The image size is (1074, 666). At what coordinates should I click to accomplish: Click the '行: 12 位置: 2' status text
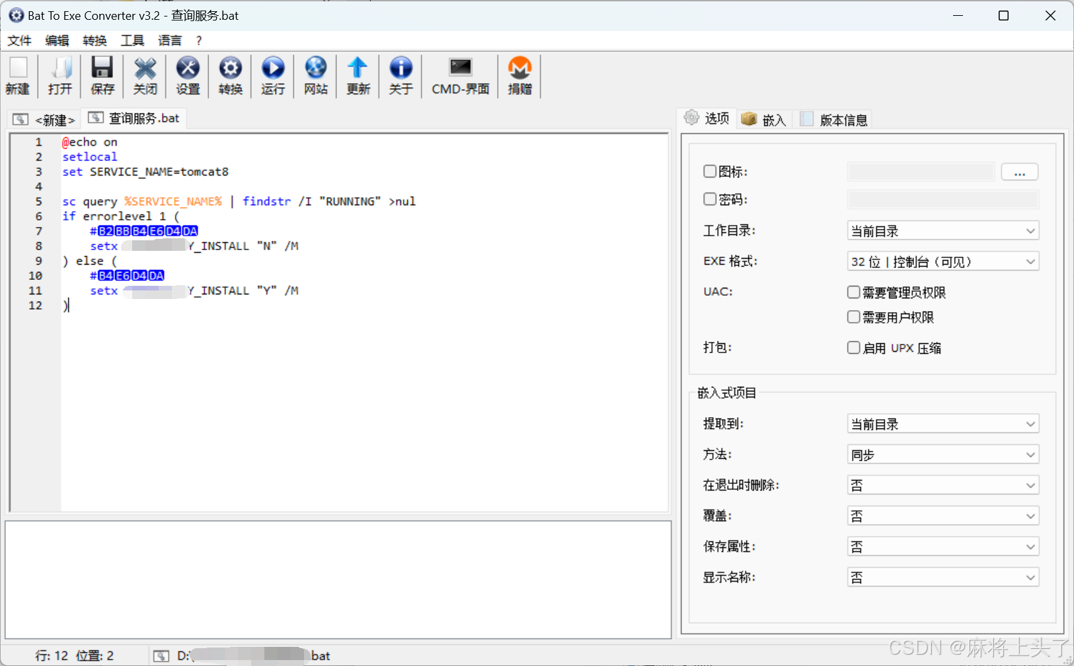tap(75, 655)
